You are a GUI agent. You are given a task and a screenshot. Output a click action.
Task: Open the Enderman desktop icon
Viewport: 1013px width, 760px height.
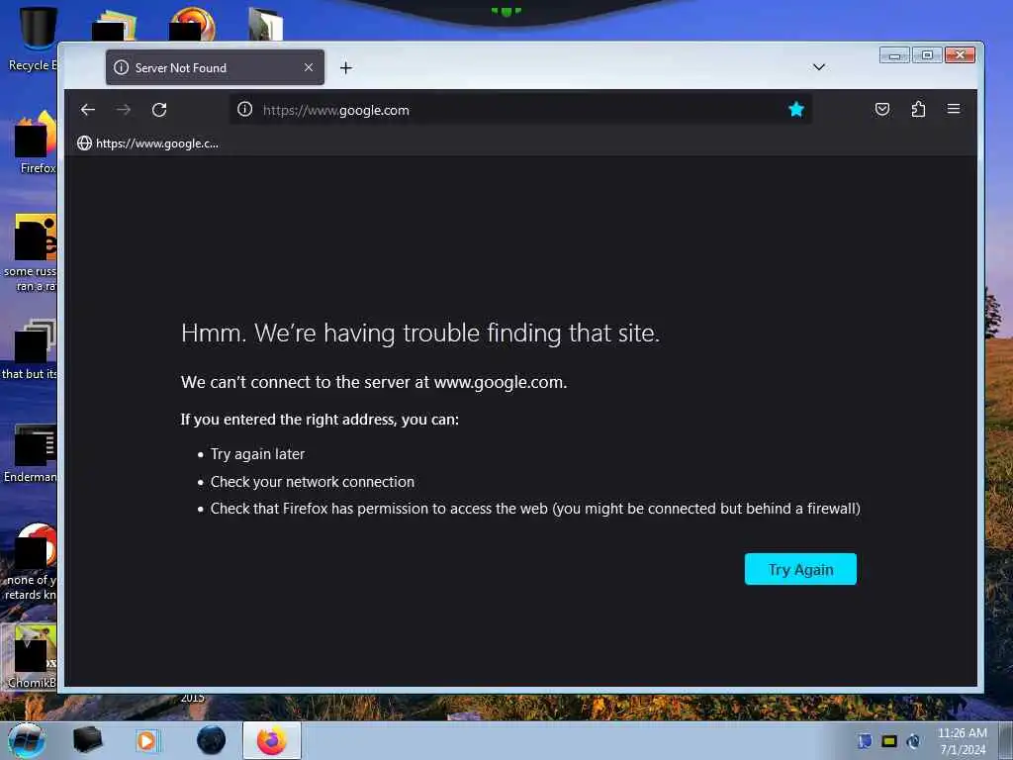pyautogui.click(x=33, y=452)
